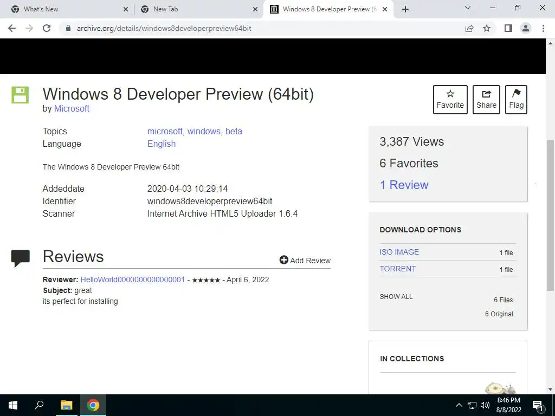Open the Microsoft creator link
Screen dimensions: 555x416
(x=72, y=108)
